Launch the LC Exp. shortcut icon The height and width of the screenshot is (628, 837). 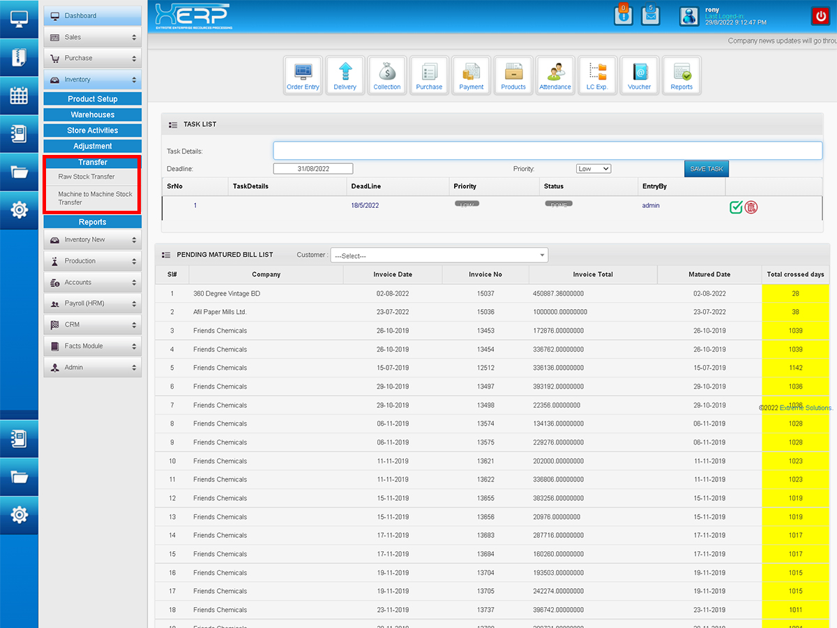[597, 75]
